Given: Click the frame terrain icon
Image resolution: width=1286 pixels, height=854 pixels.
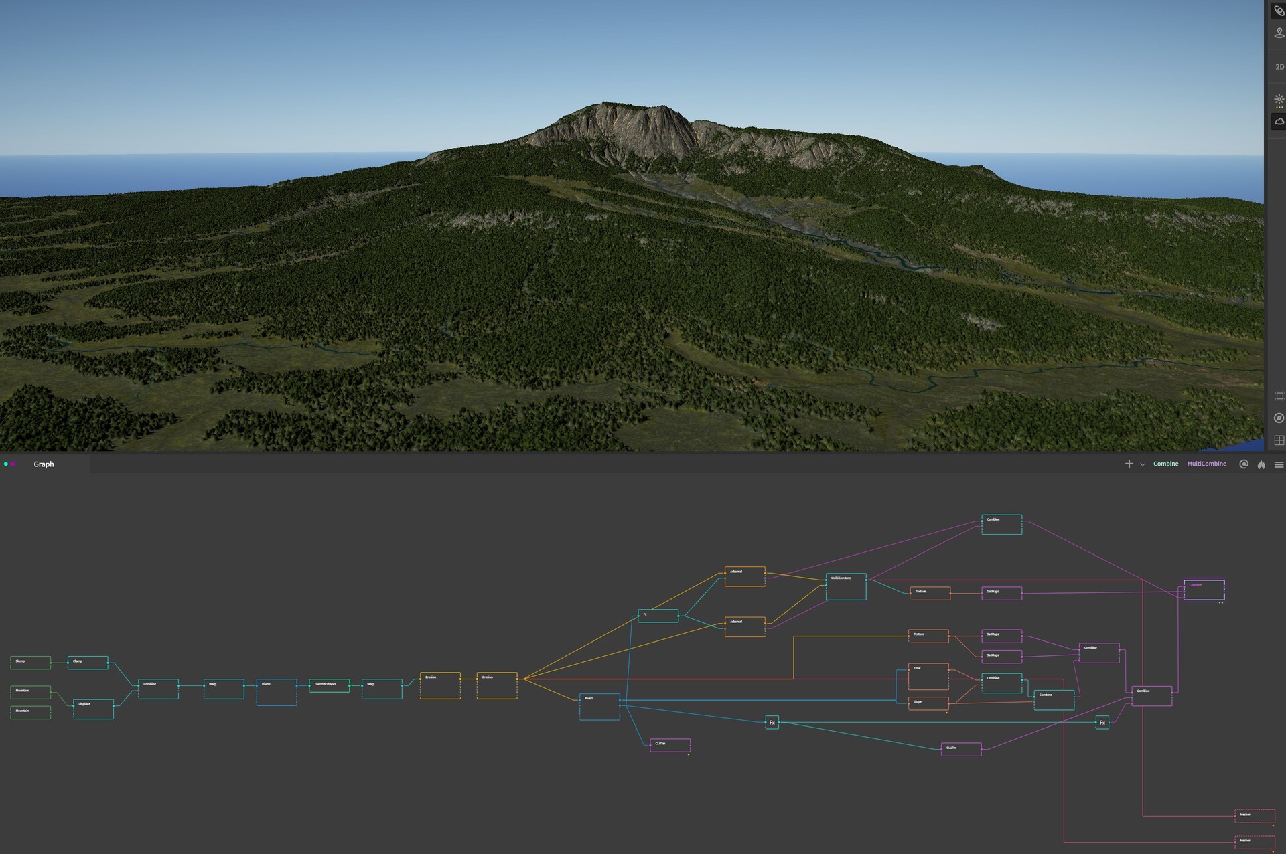Looking at the screenshot, I should (x=1279, y=396).
